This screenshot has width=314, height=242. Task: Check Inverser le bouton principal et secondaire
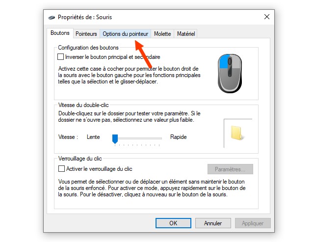(61, 57)
